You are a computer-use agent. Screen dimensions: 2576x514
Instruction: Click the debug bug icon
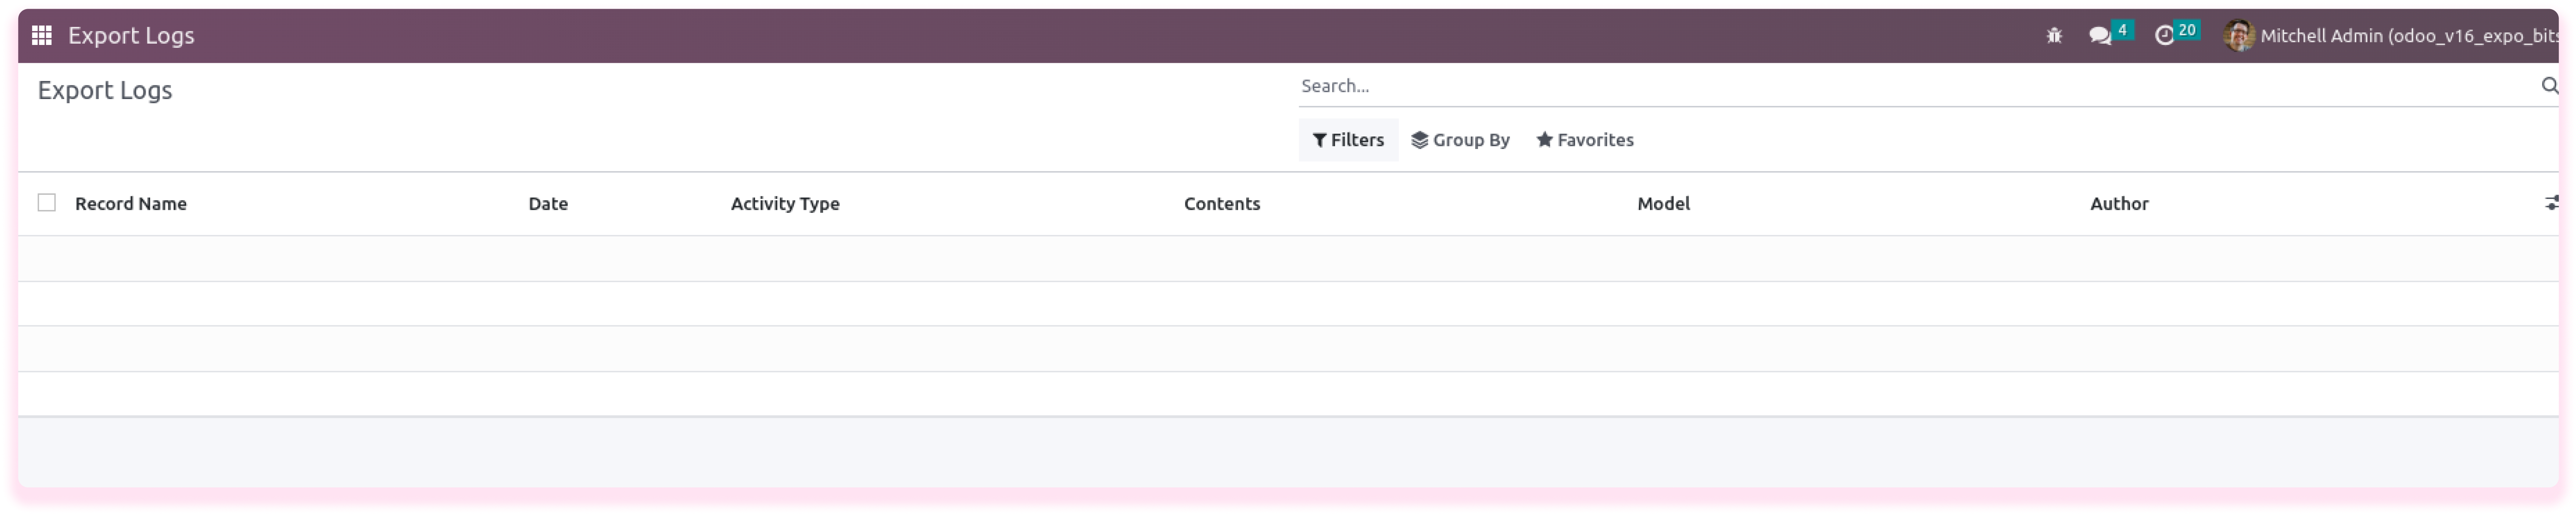point(2054,36)
